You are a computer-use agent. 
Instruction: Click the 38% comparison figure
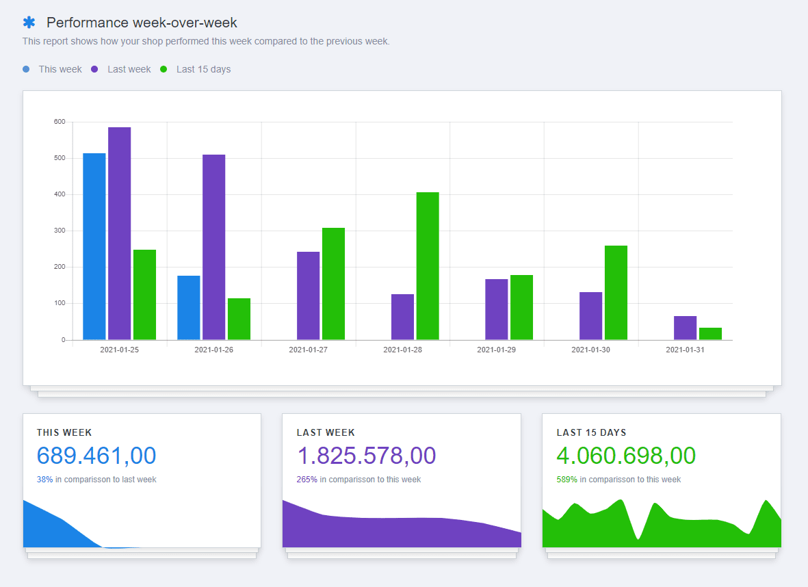coord(45,480)
